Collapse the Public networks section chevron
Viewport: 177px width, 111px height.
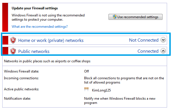click(163, 51)
